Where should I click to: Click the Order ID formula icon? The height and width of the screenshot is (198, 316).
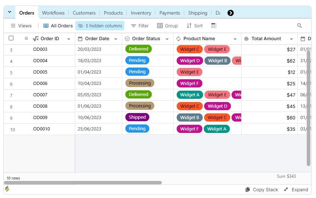pos(36,39)
